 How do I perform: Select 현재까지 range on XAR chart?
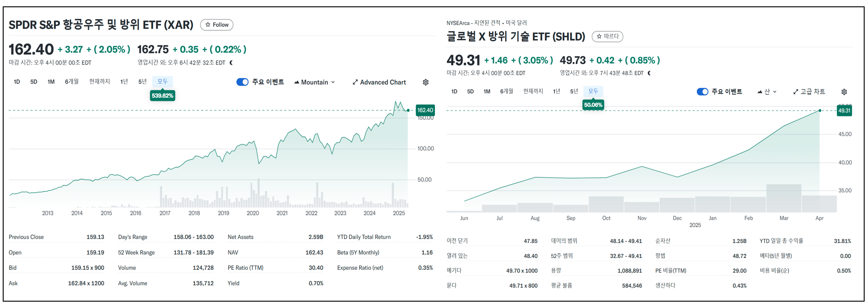100,82
